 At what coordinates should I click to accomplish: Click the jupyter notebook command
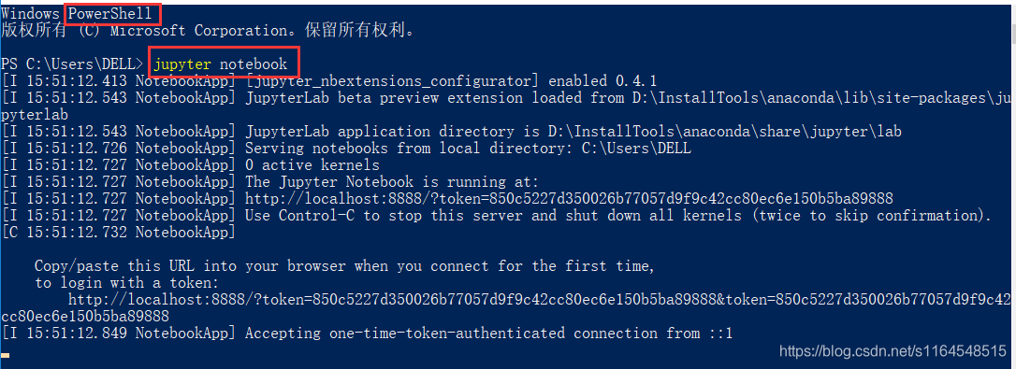220,64
